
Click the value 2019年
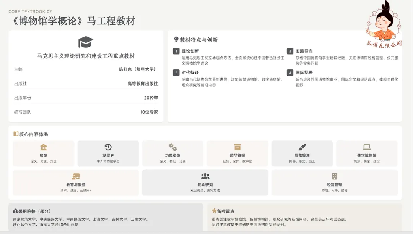click(x=151, y=98)
